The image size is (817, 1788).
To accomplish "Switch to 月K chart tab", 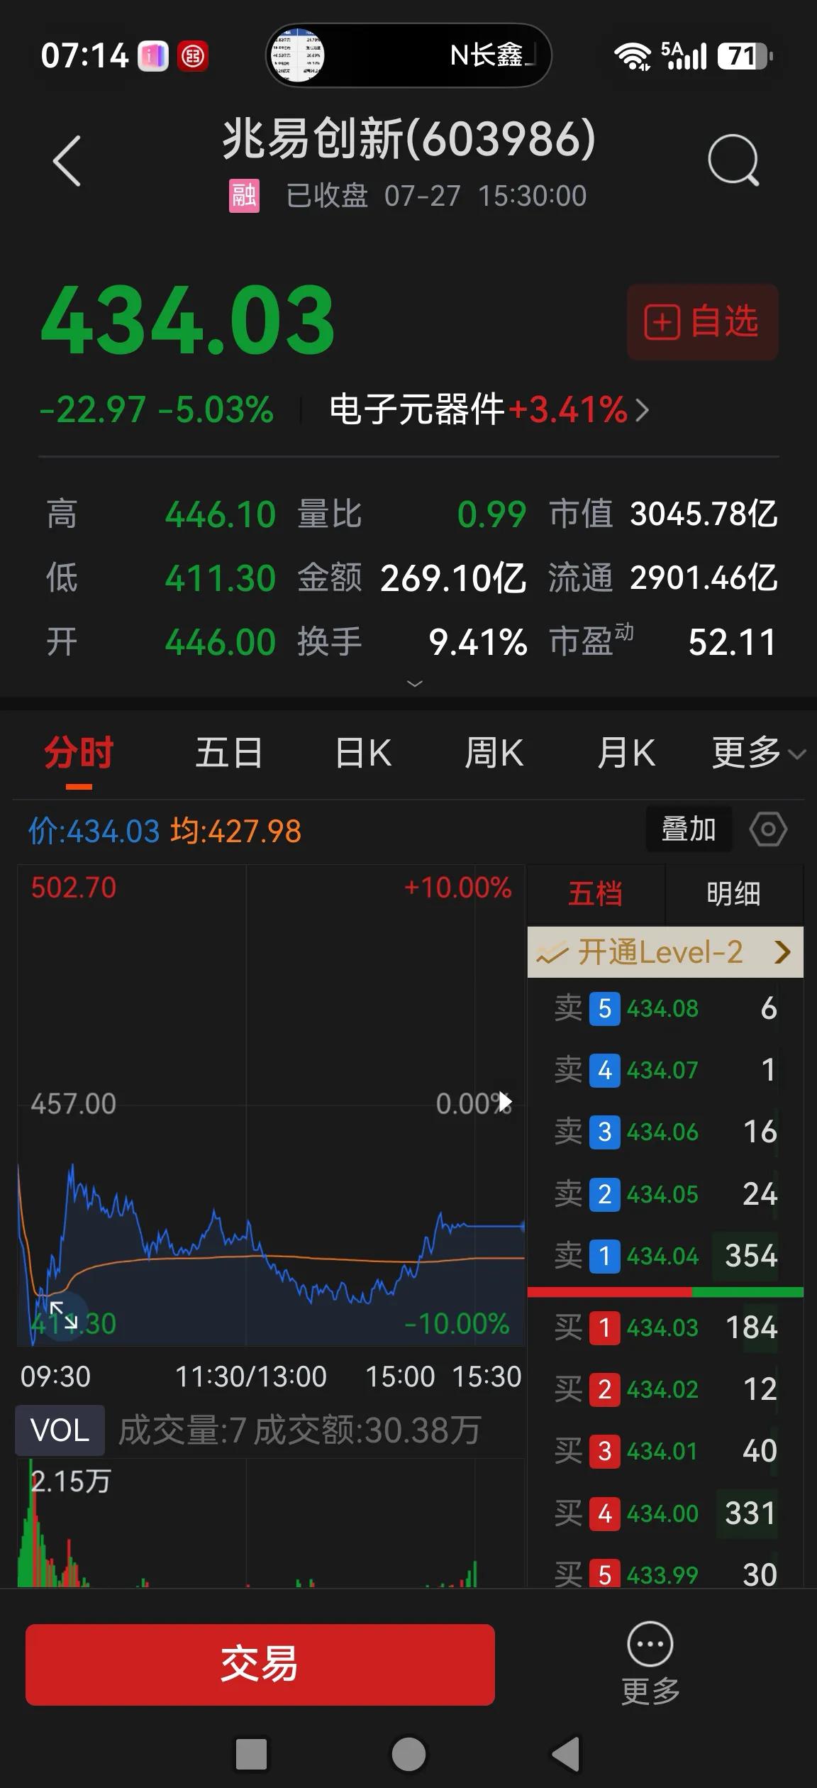I will click(626, 753).
